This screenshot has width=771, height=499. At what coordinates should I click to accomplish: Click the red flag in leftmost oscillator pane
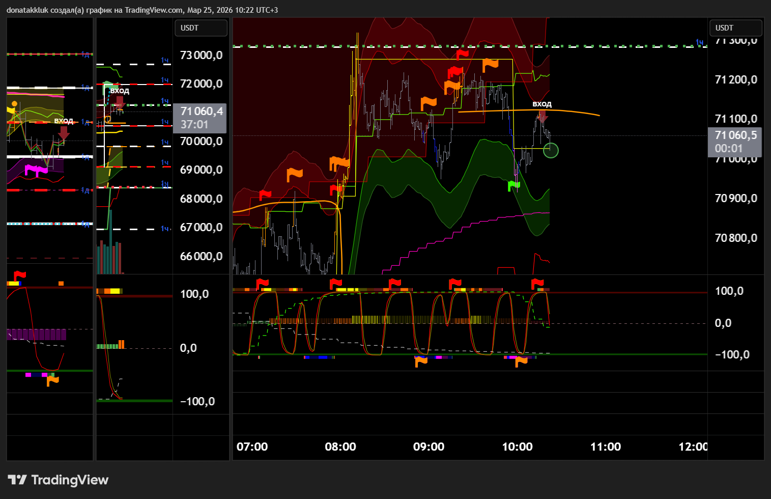click(x=19, y=275)
